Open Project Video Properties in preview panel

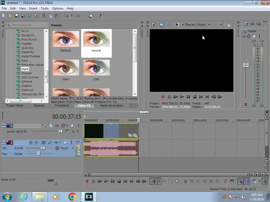(x=153, y=25)
